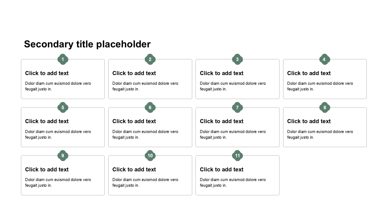The height and width of the screenshot is (218, 388).
Task: Click the "Secondary title placeholder" heading
Action: point(87,44)
